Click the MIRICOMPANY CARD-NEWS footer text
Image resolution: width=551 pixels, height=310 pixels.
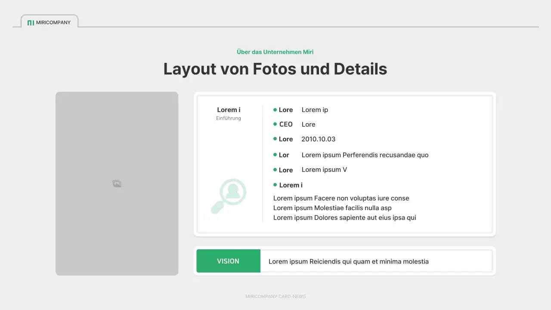point(275,296)
